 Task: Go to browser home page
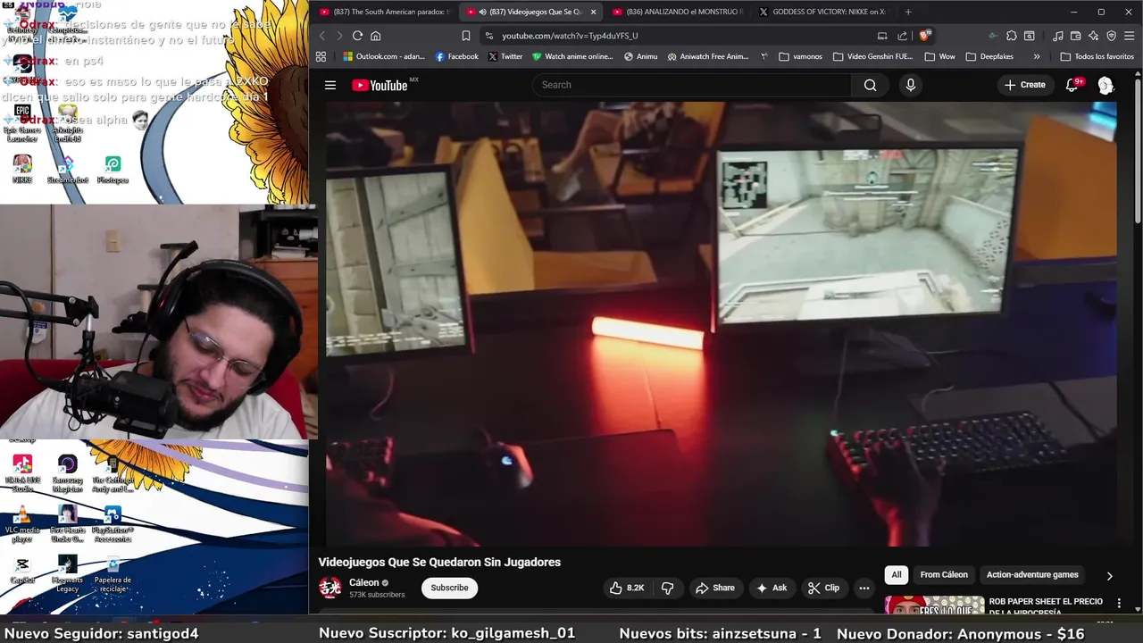(x=376, y=36)
